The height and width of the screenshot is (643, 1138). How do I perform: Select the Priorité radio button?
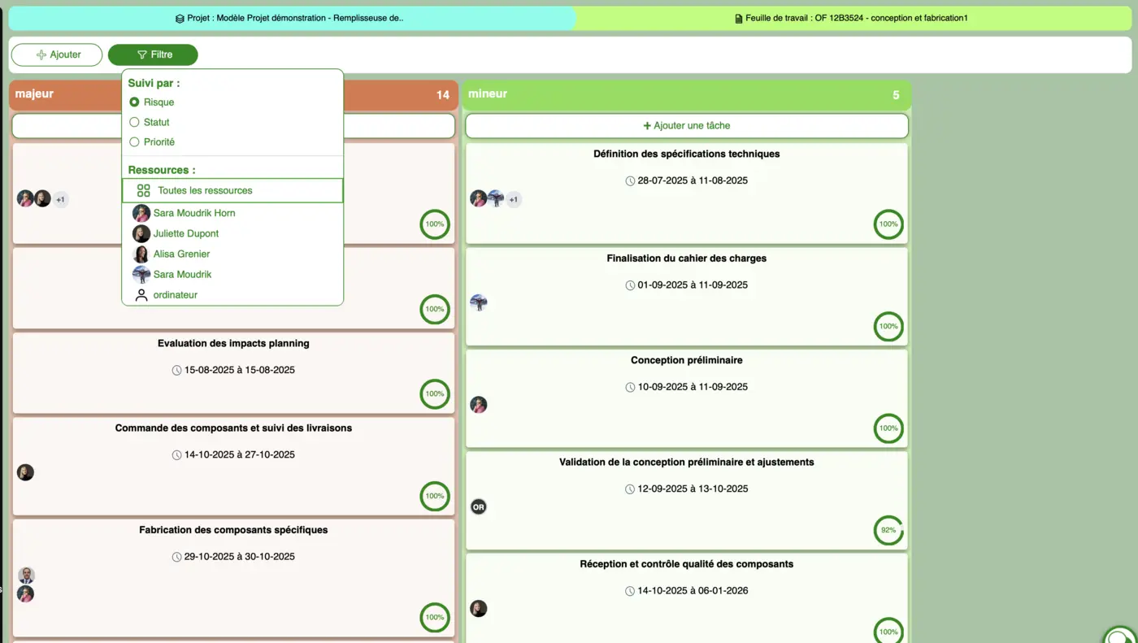point(133,141)
